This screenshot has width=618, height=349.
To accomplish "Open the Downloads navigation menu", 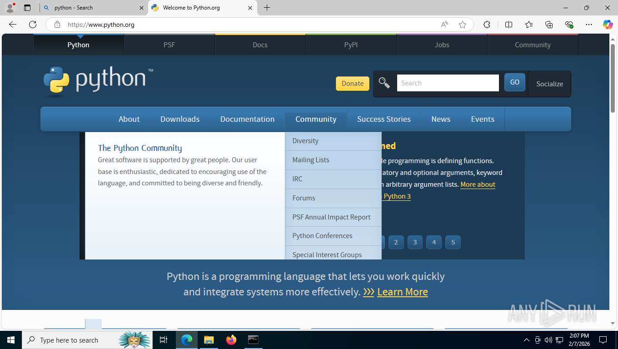I will 180,119.
